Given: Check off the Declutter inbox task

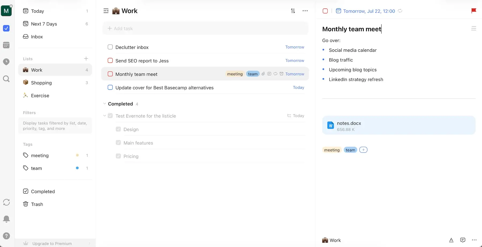Looking at the screenshot, I should pos(110,47).
